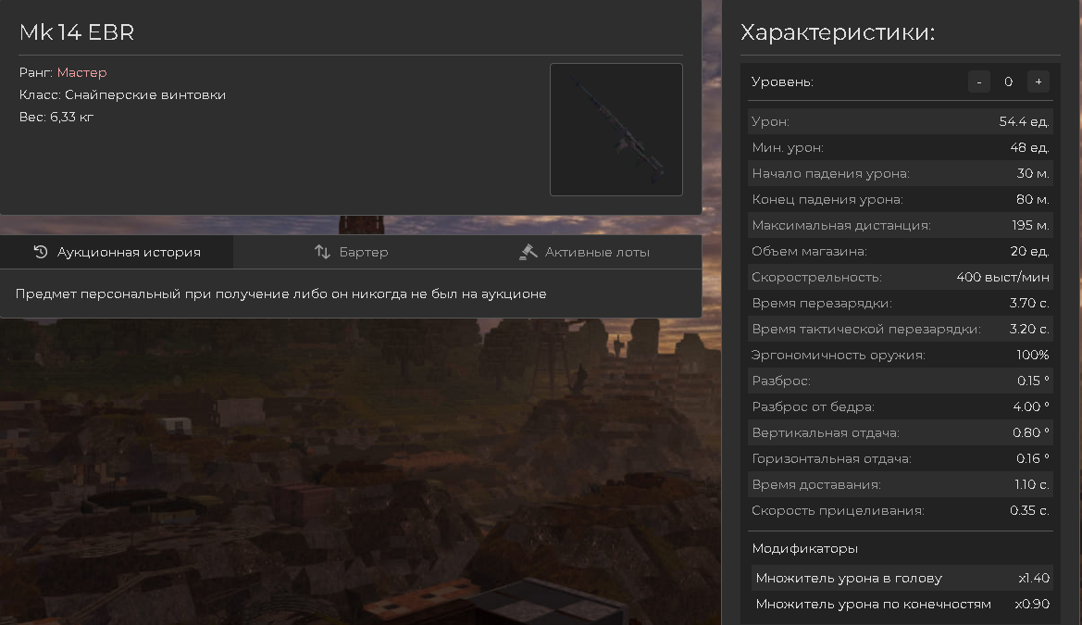Open the Активные лоты tab

tap(584, 252)
